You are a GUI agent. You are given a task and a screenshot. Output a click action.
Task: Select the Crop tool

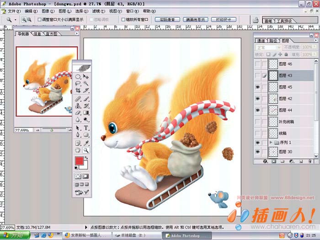coord(78,90)
